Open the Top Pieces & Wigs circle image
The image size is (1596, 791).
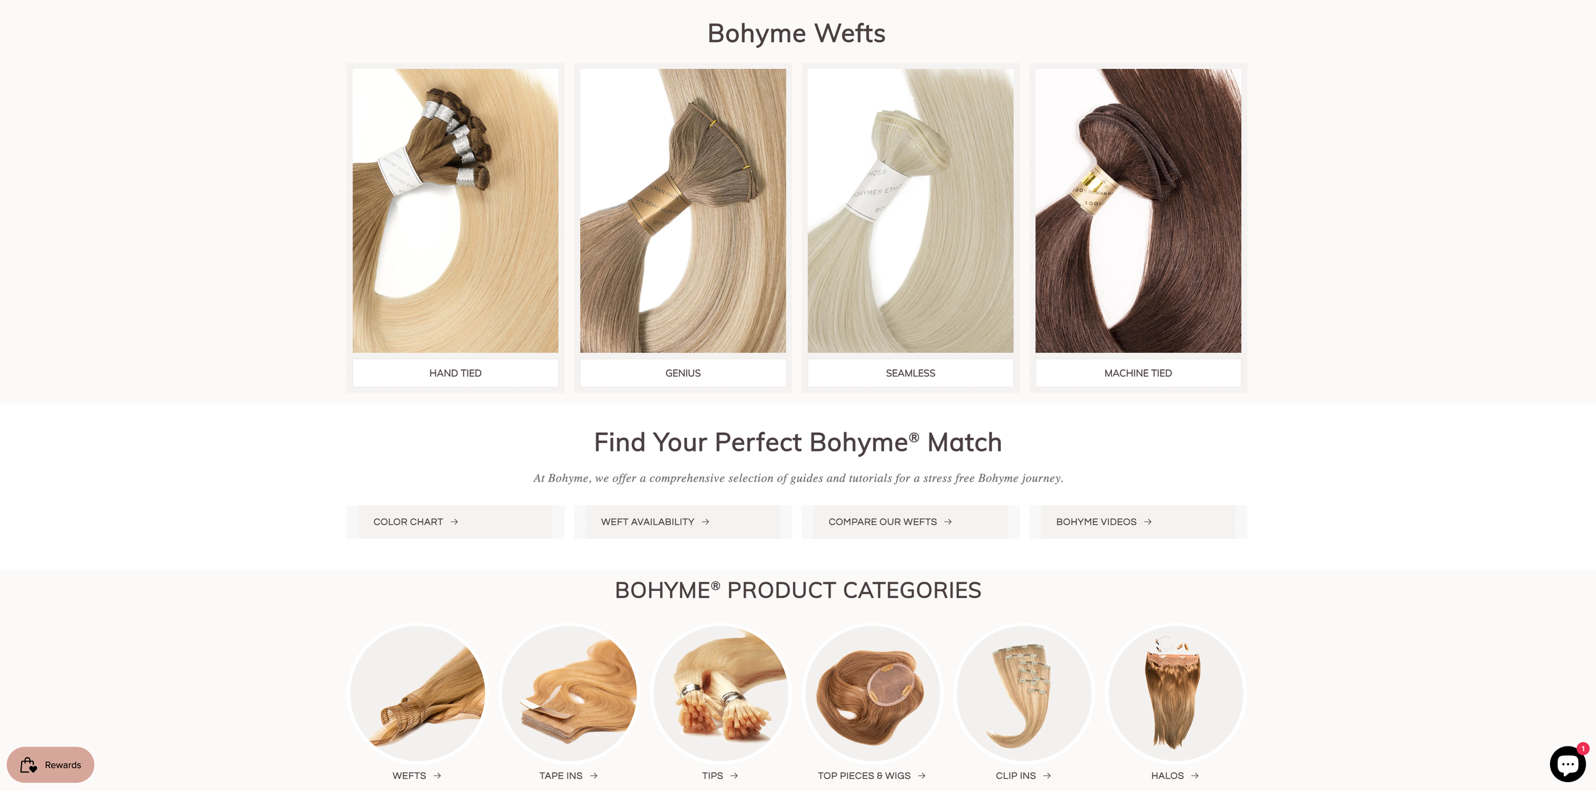click(x=873, y=693)
